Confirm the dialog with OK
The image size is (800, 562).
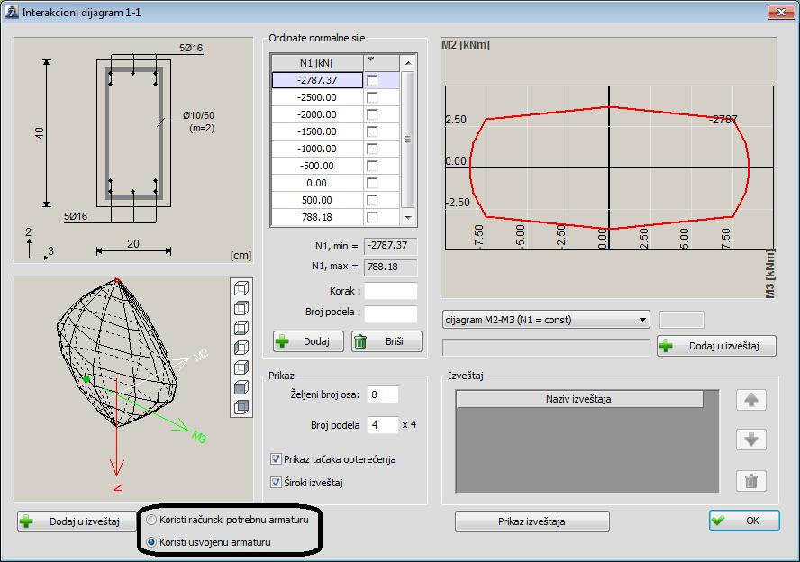pos(744,521)
